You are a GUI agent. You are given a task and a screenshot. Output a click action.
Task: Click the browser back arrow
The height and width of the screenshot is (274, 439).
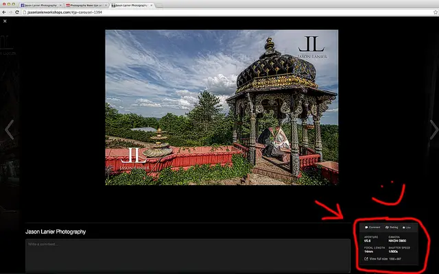[x=4, y=12]
